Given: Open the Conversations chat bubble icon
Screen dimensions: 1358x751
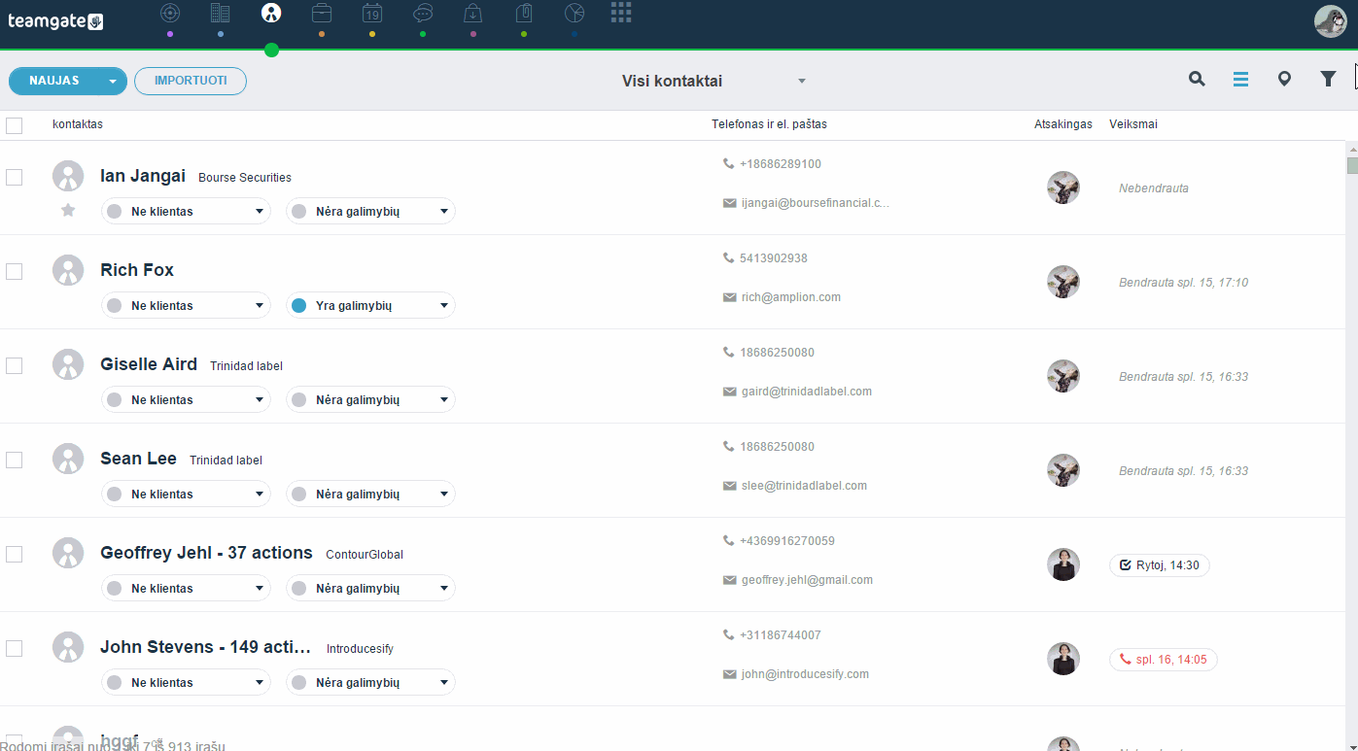Looking at the screenshot, I should click(x=423, y=13).
